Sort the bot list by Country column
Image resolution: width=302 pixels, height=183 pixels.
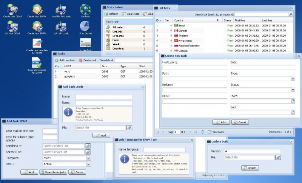tap(179, 20)
